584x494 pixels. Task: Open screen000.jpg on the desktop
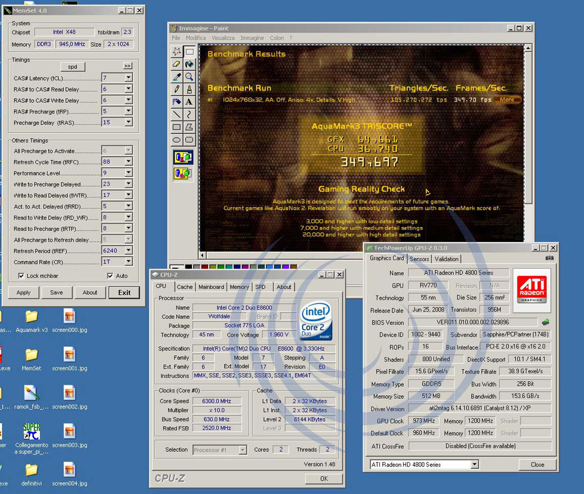point(70,321)
